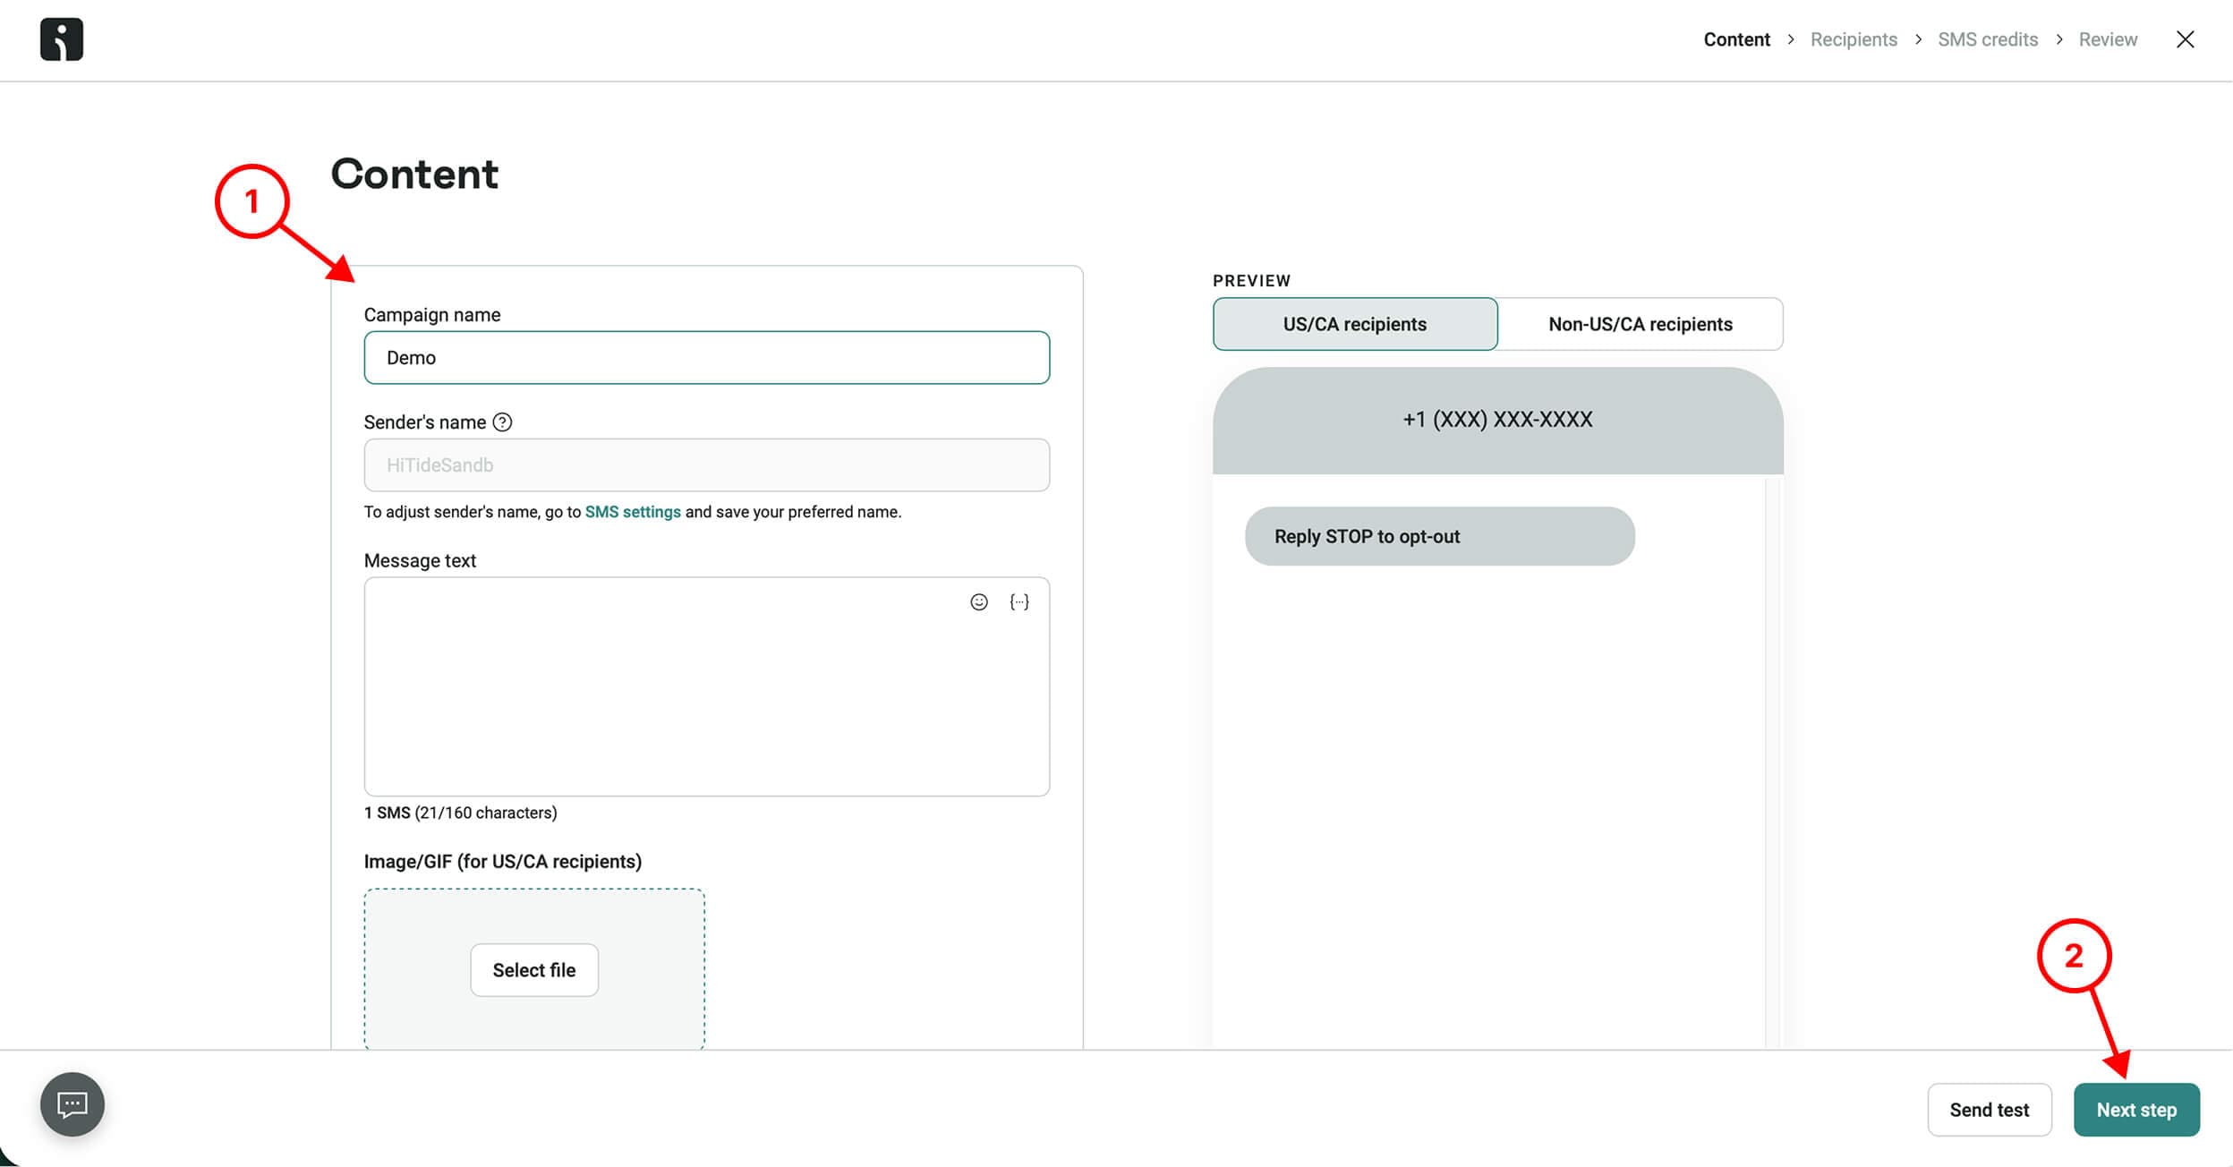Click the disabled Sender's name field
Viewport: 2233px width, 1167px height.
coord(706,465)
